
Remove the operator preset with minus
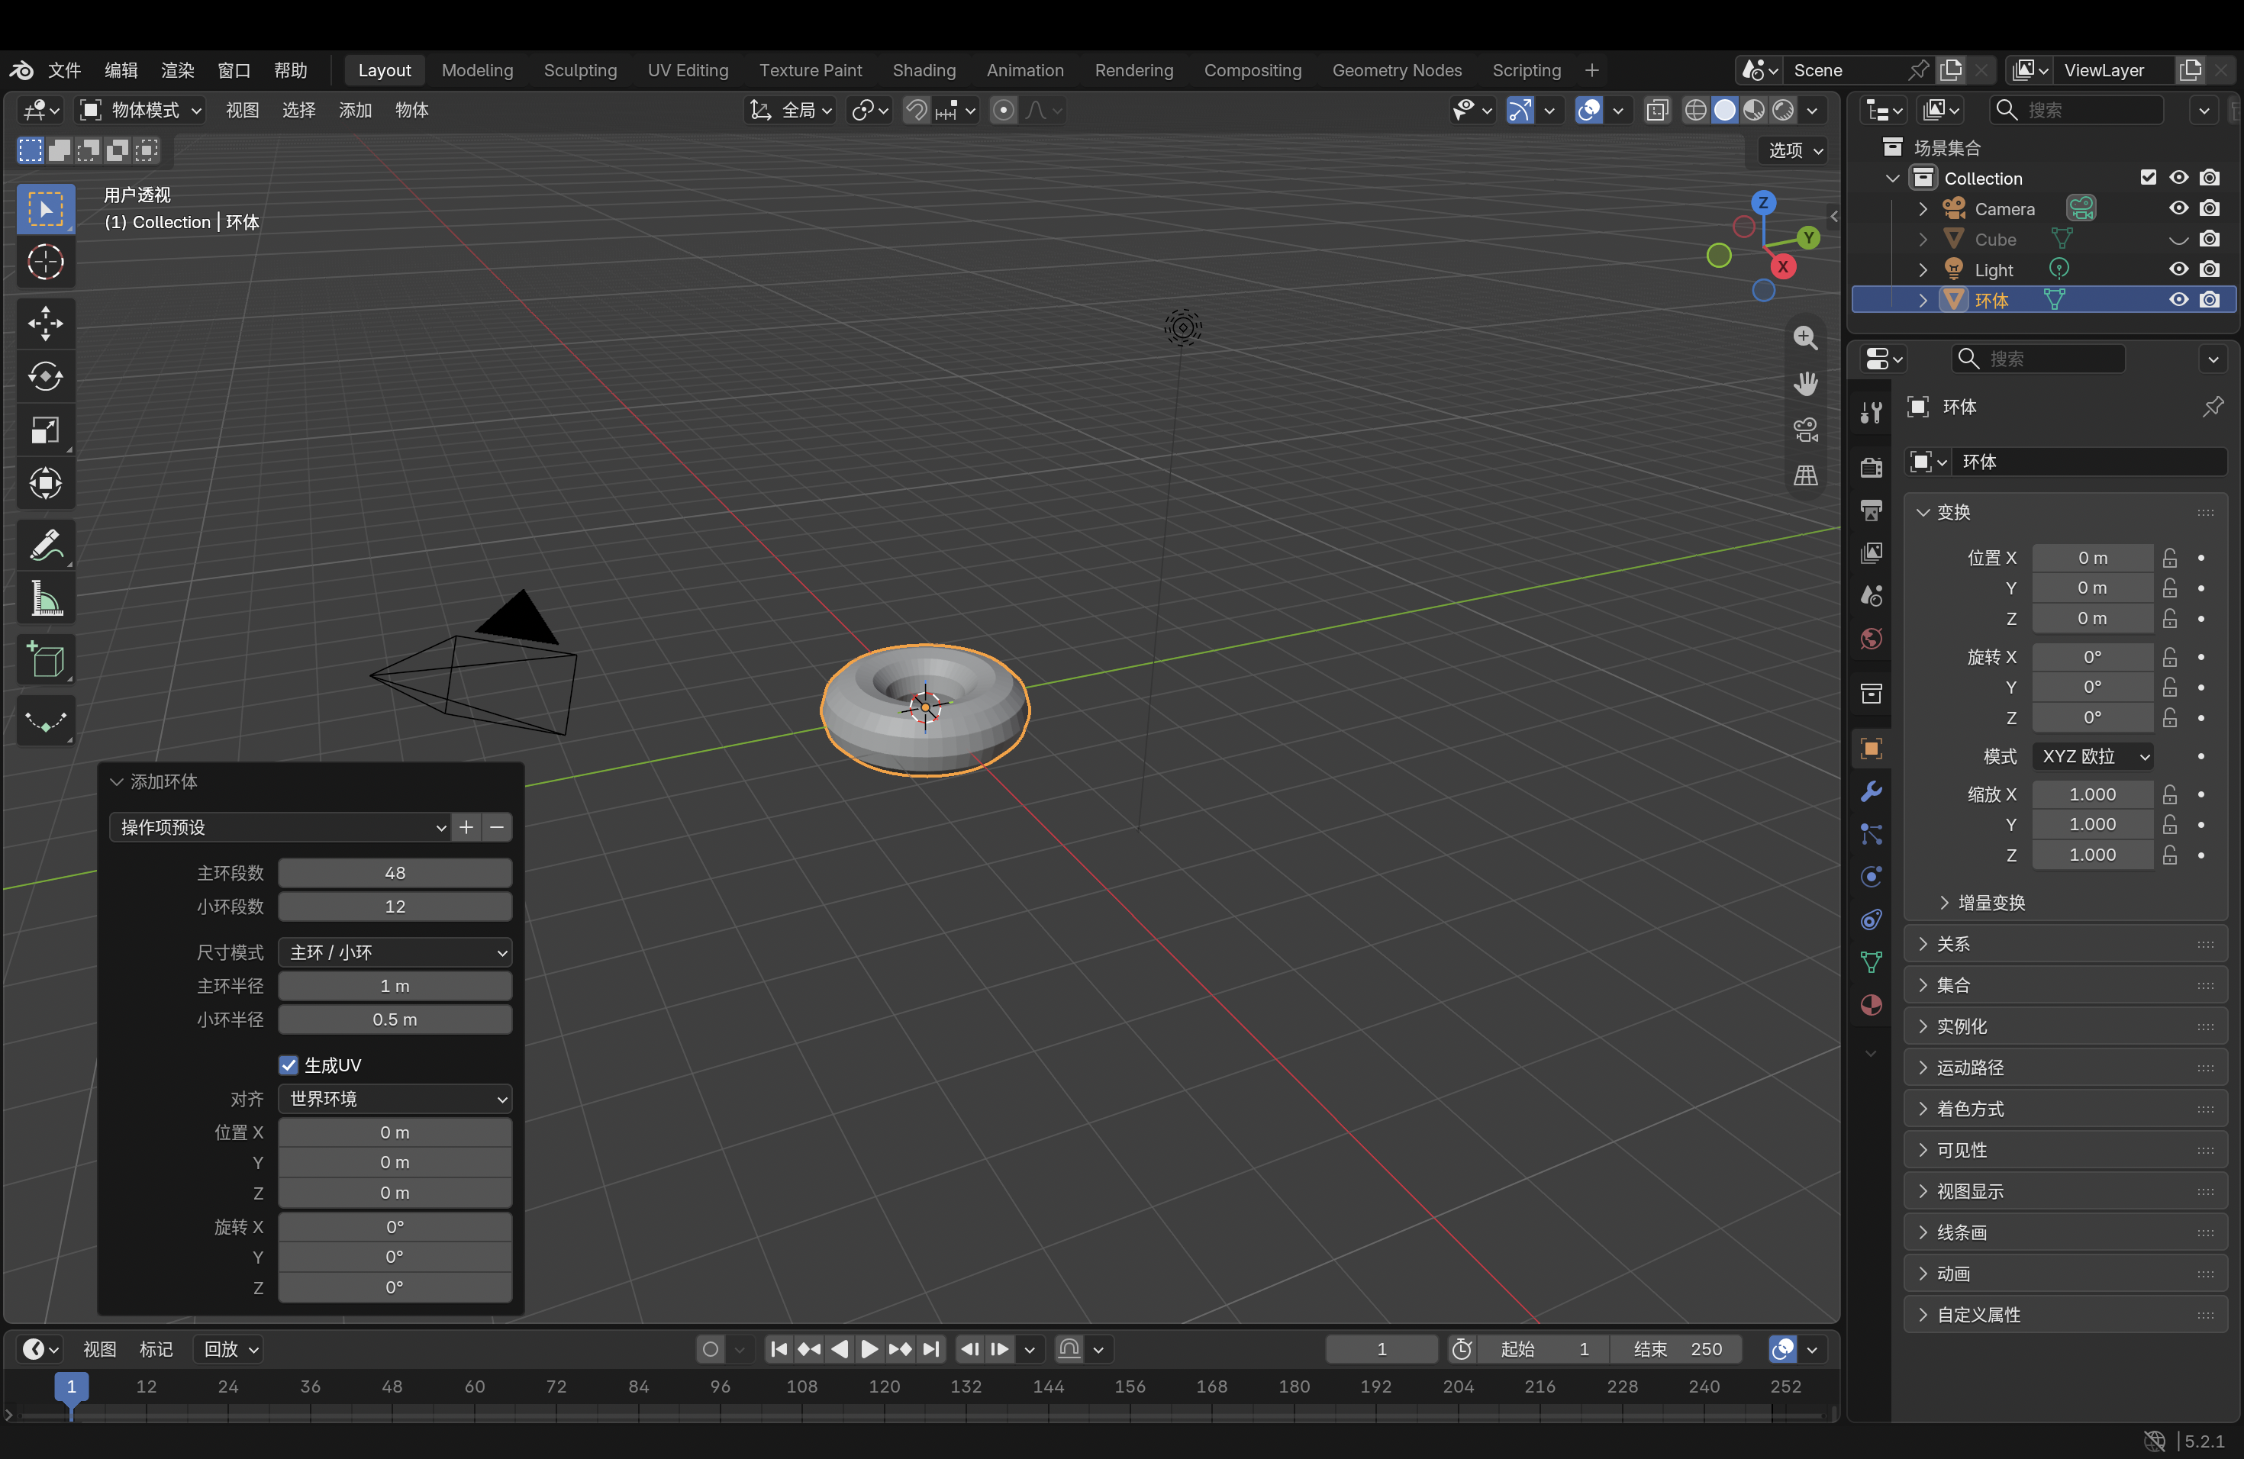pos(497,827)
